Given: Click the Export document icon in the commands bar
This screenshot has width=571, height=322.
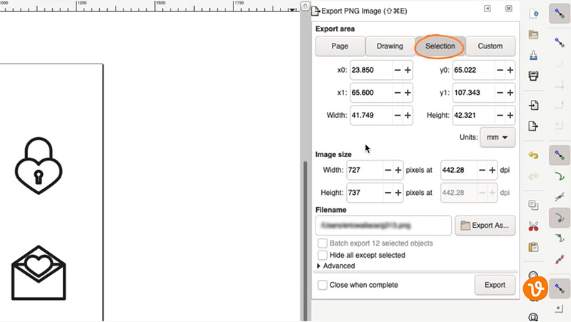Looking at the screenshot, I should click(533, 126).
